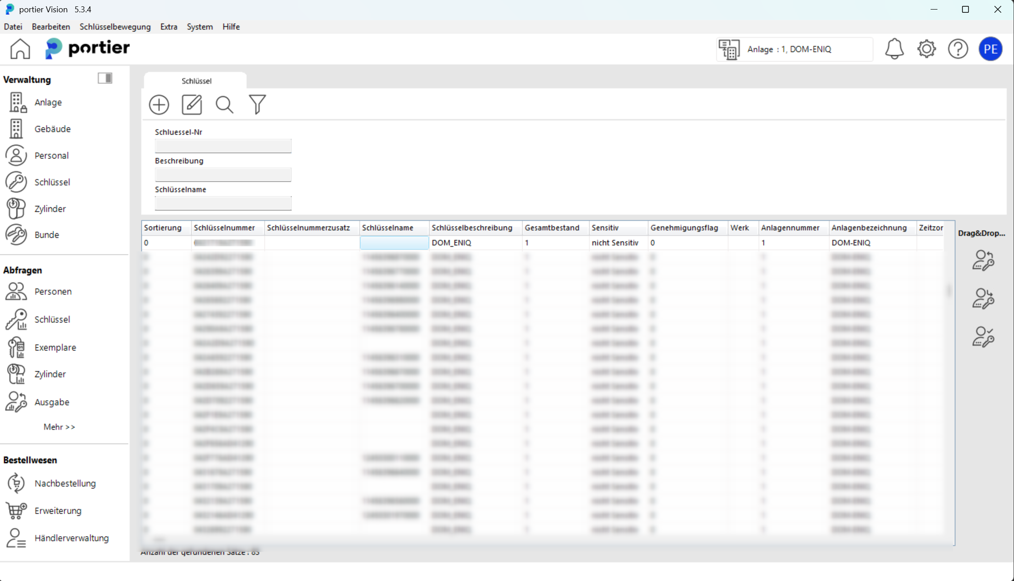Open Zylinder under Verwaltung
This screenshot has width=1014, height=581.
(x=50, y=209)
